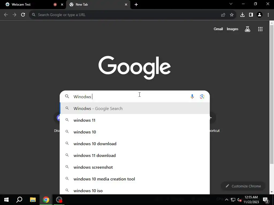Open the Chrome downloads icon
This screenshot has width=274, height=205.
[x=242, y=15]
